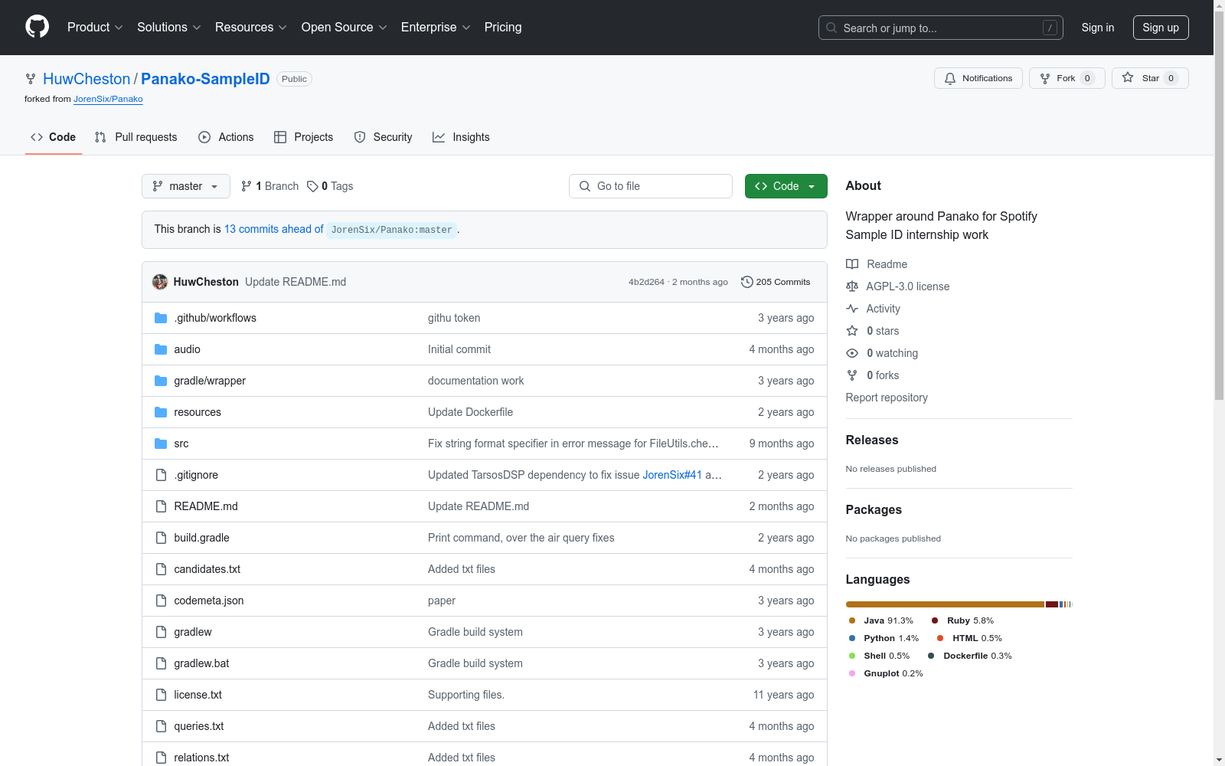The image size is (1225, 766).
Task: Click the pulse icon next to Activity
Action: pos(852,309)
